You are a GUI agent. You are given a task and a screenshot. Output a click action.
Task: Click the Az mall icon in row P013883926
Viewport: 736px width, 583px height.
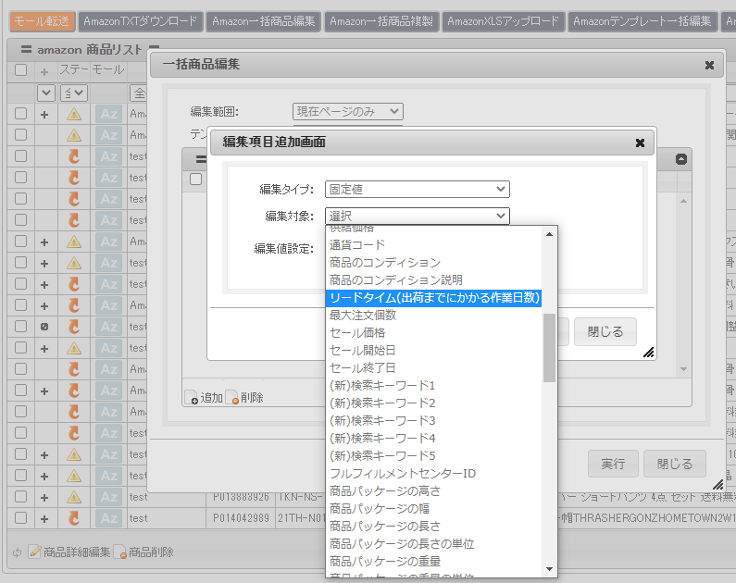pyautogui.click(x=109, y=497)
